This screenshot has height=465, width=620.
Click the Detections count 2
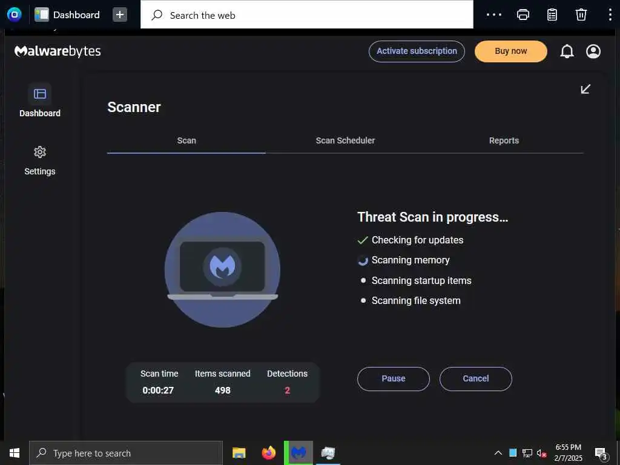click(x=287, y=391)
